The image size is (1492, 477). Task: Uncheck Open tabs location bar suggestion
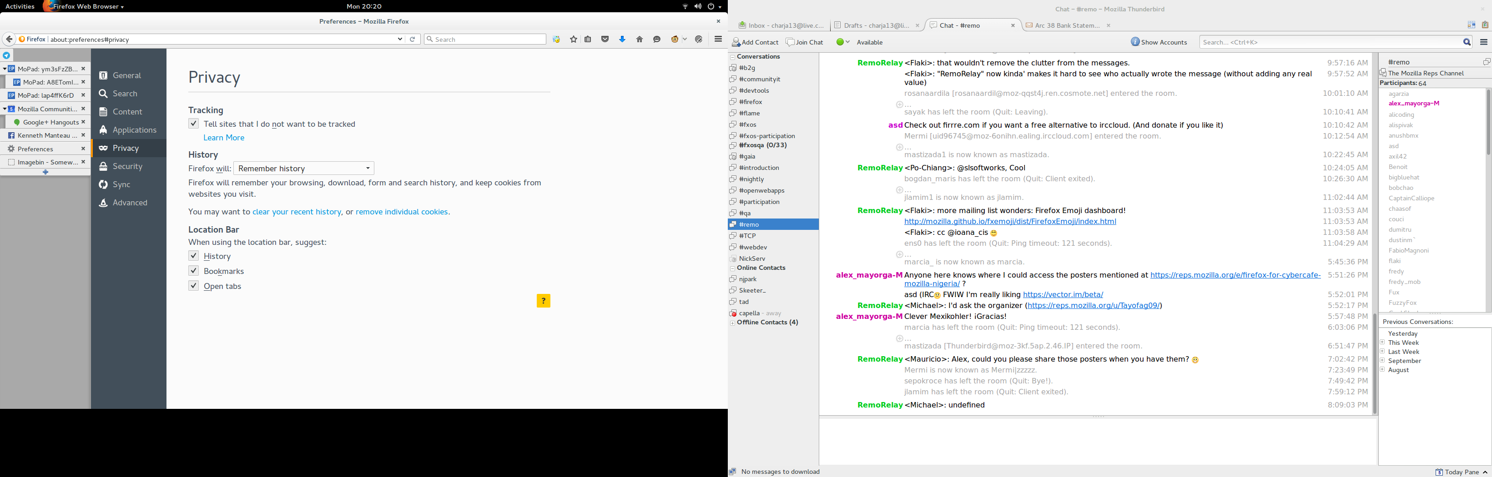coord(193,286)
